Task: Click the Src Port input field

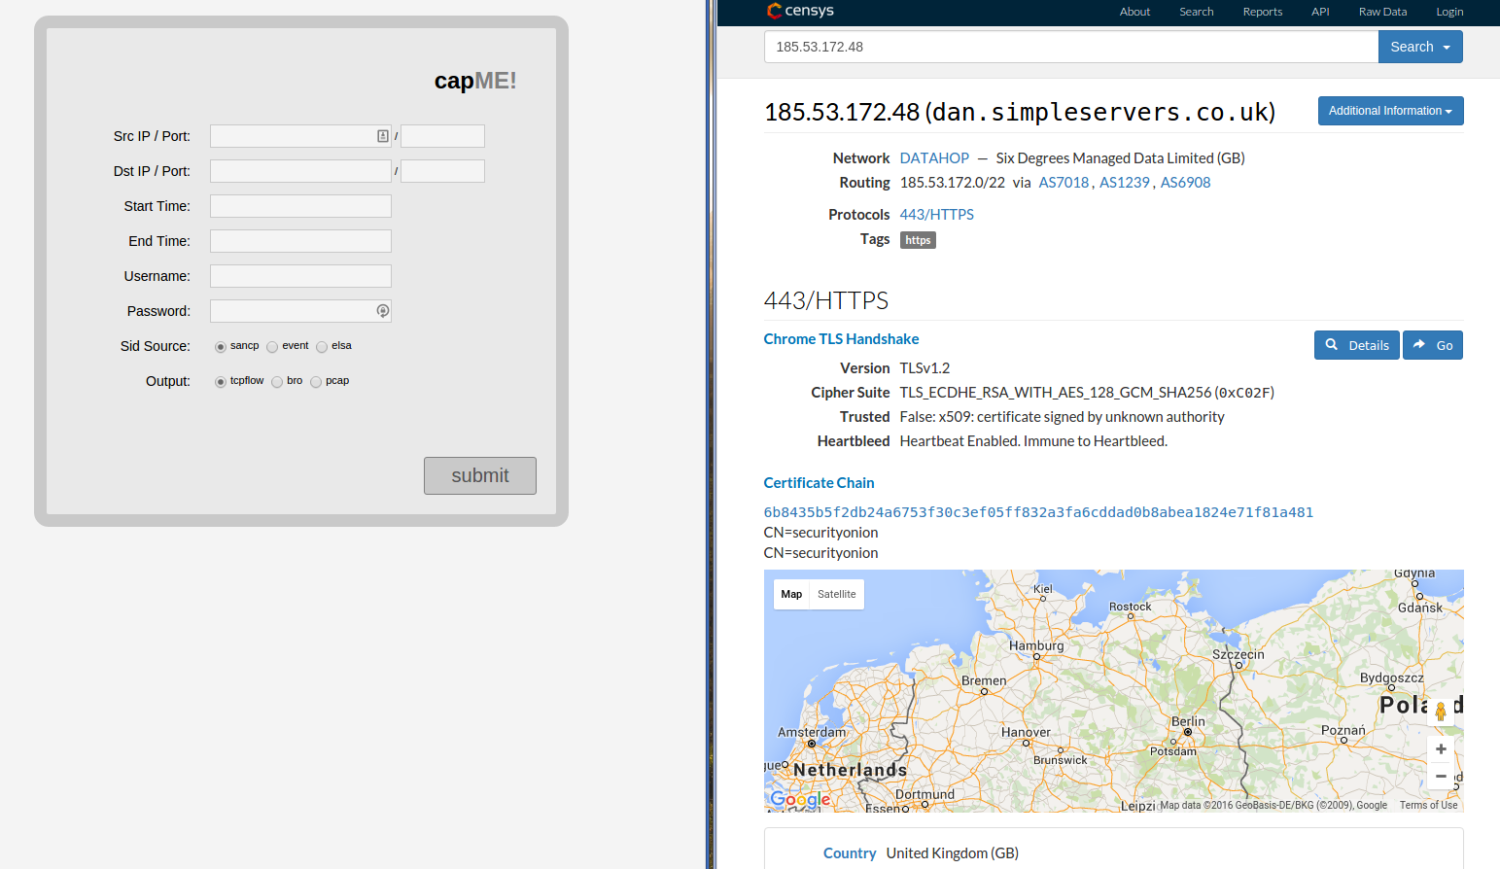Action: pyautogui.click(x=442, y=136)
